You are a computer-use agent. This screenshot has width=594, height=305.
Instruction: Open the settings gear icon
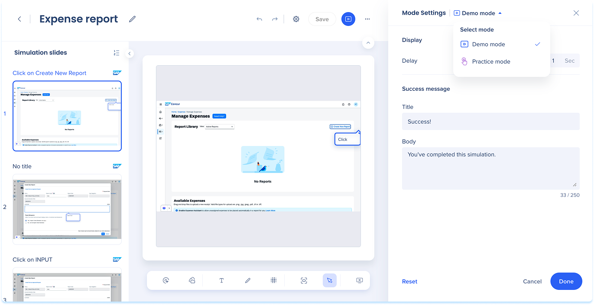[296, 19]
